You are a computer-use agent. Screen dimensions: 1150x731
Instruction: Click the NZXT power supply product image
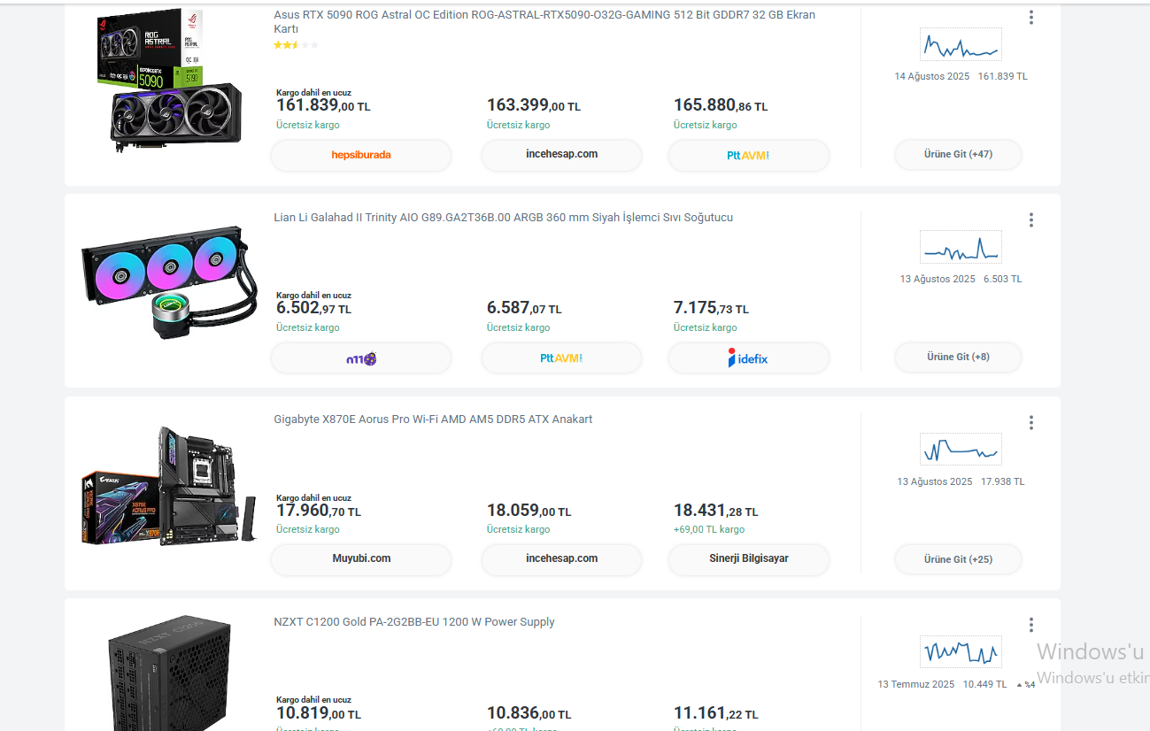pos(169,673)
